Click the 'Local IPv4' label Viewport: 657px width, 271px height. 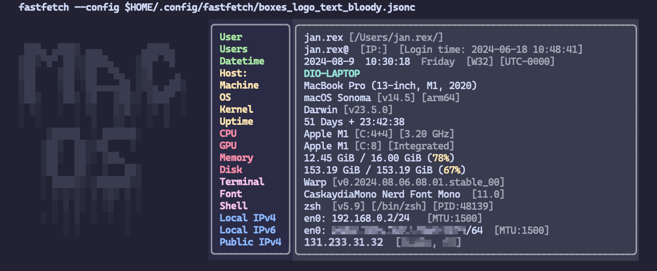click(248, 218)
